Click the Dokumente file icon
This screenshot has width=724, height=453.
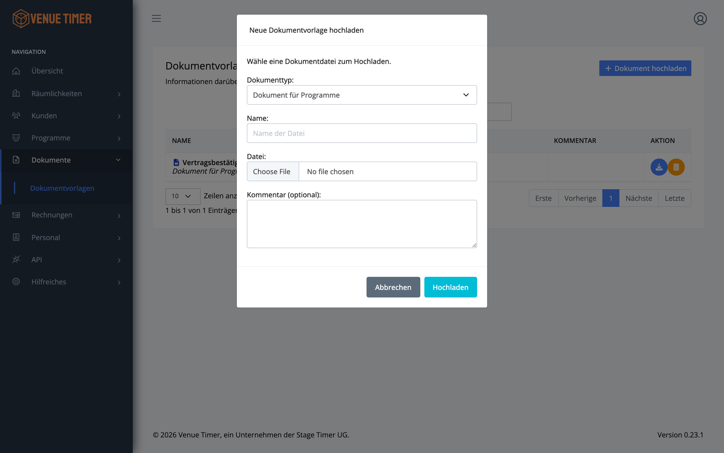pos(16,160)
